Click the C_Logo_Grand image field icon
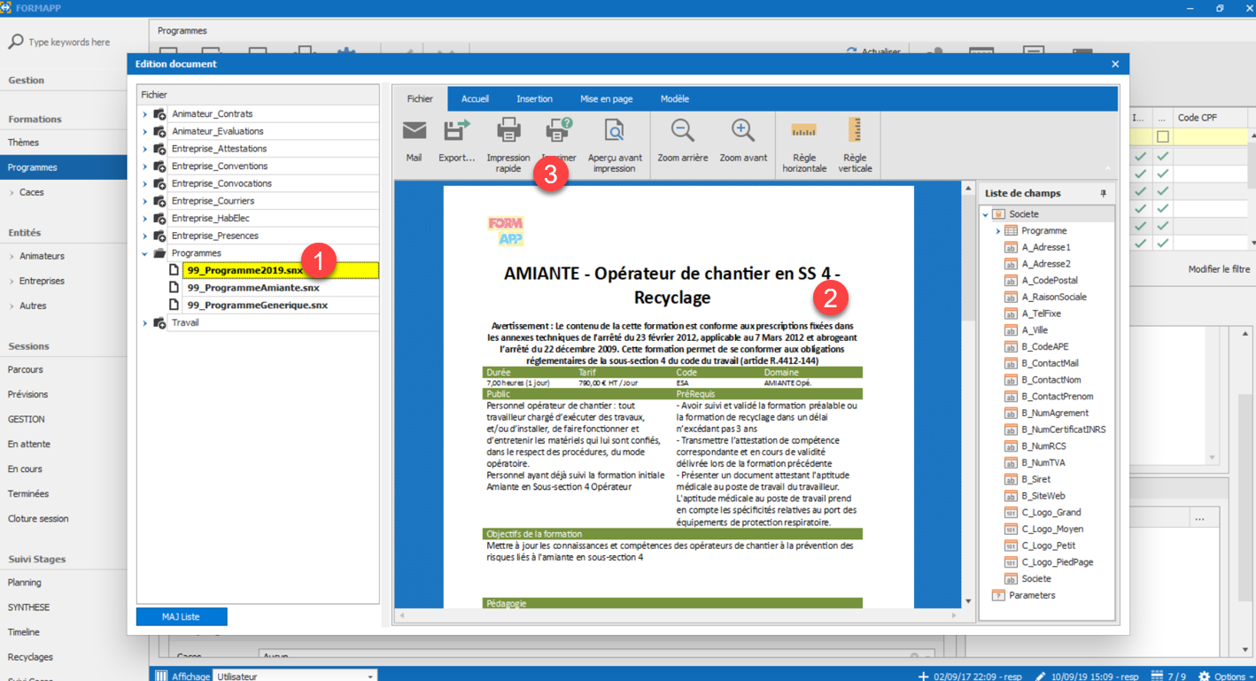This screenshot has width=1256, height=681. (1011, 513)
